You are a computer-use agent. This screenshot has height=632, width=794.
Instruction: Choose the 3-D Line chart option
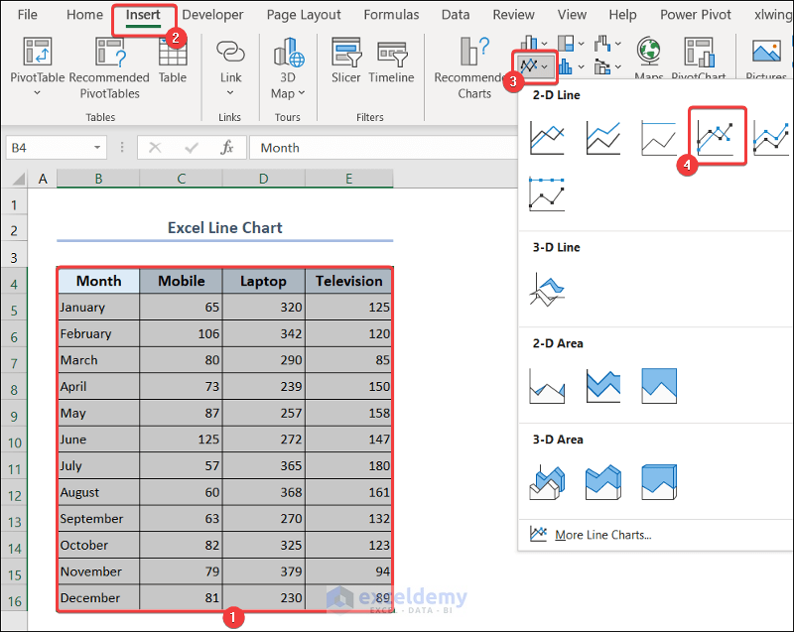(x=547, y=289)
